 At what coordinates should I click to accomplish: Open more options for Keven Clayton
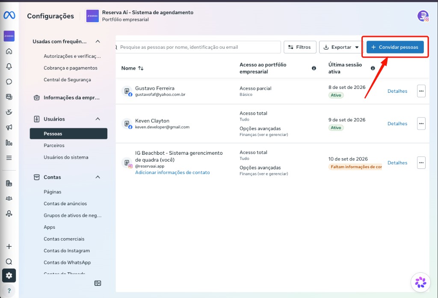click(x=421, y=124)
